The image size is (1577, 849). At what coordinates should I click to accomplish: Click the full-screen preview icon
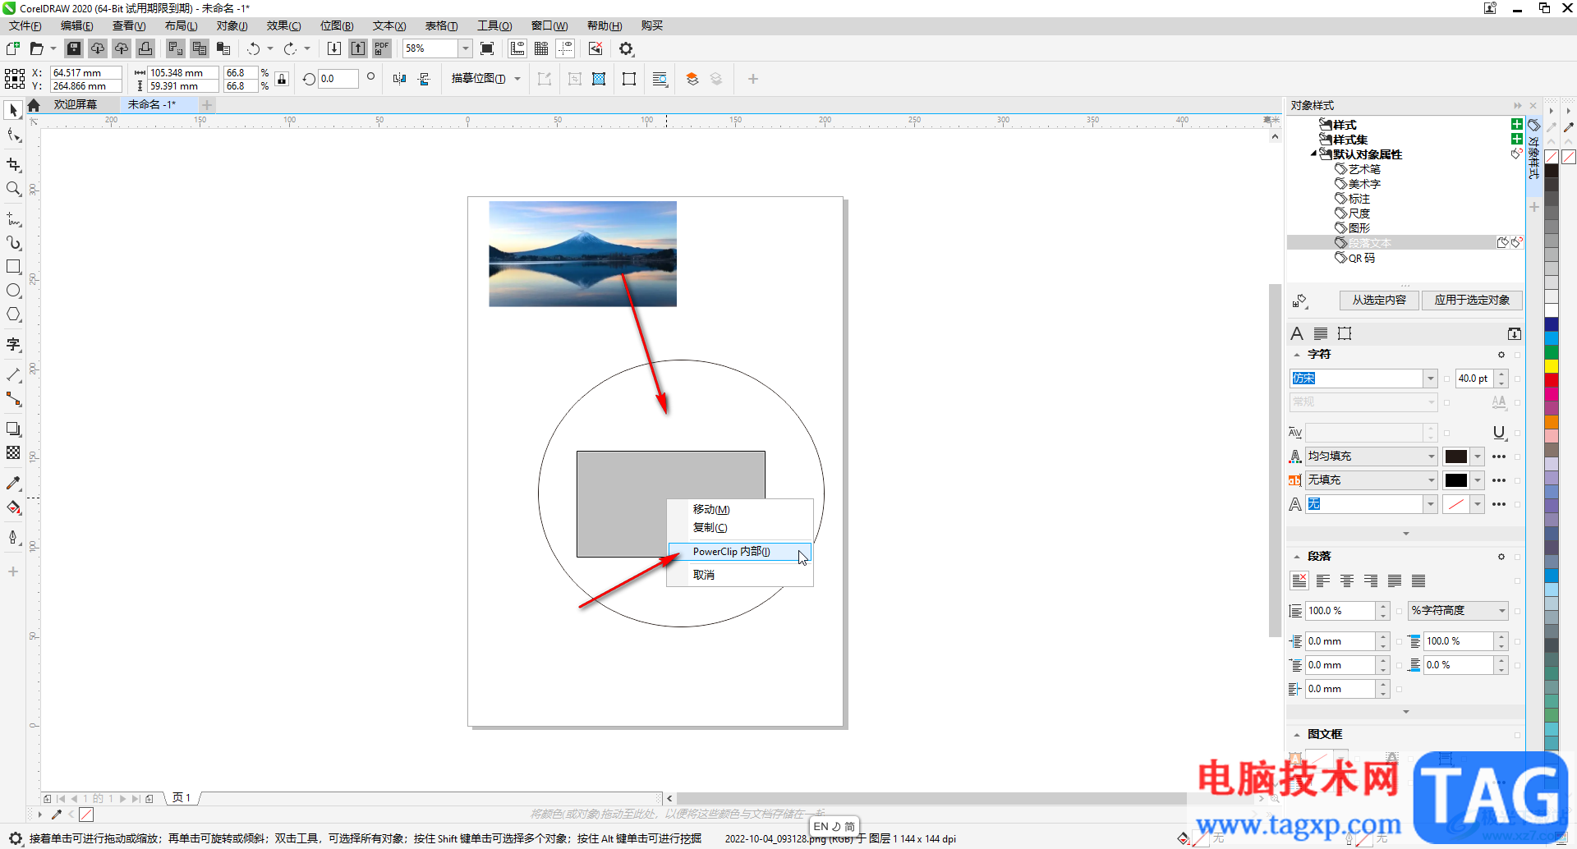tap(487, 48)
